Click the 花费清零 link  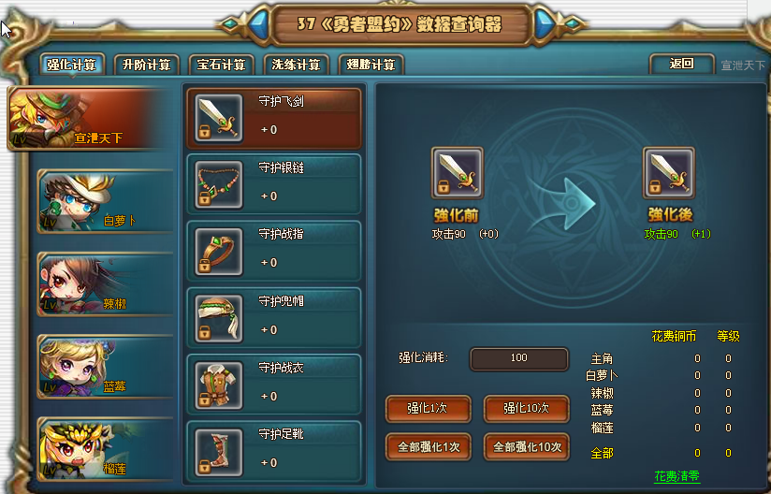pos(676,476)
